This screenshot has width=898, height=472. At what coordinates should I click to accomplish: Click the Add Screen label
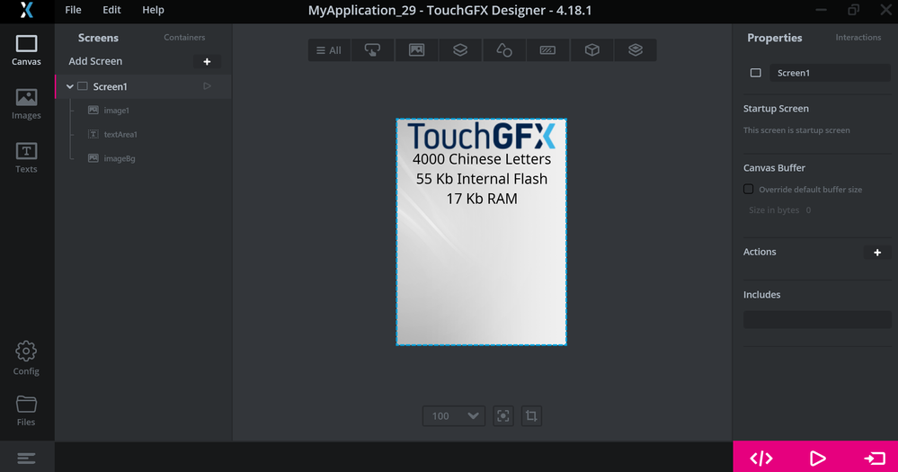pyautogui.click(x=95, y=61)
